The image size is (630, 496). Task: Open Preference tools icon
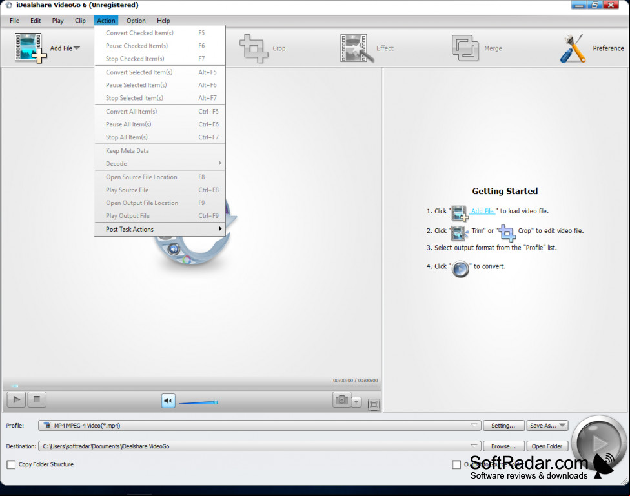572,48
